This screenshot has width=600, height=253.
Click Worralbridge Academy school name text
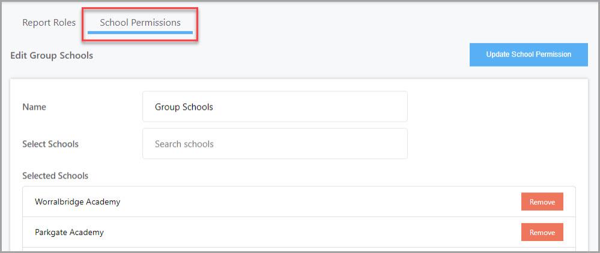[77, 202]
